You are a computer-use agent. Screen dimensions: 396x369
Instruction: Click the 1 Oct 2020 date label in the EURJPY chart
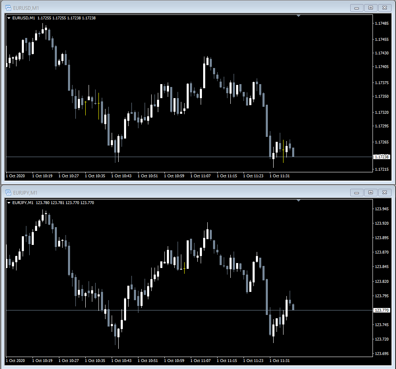[x=15, y=361]
